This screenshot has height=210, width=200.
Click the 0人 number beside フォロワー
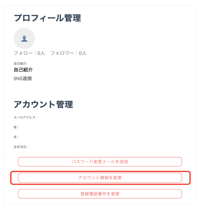(x=83, y=53)
